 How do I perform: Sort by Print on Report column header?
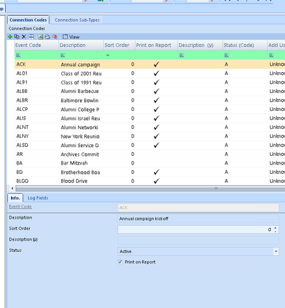coord(156,45)
